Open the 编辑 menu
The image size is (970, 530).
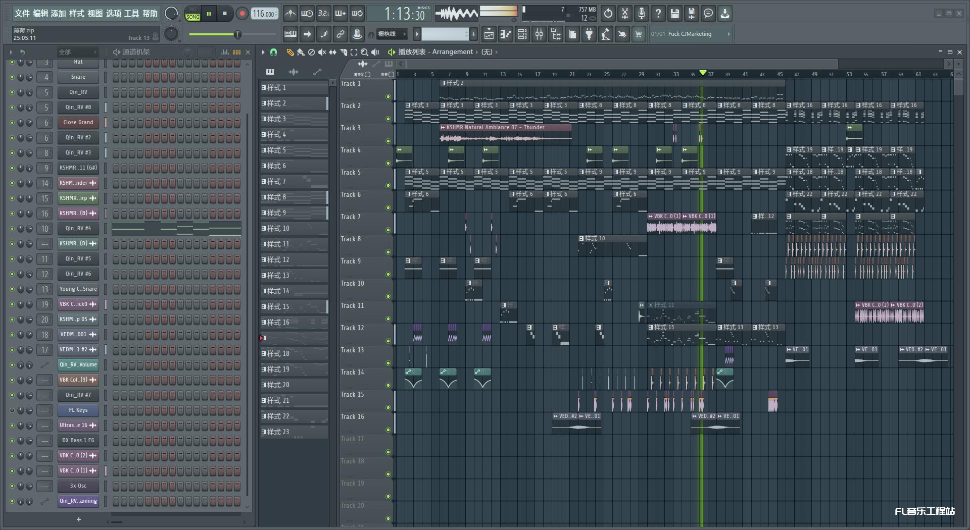pos(40,14)
